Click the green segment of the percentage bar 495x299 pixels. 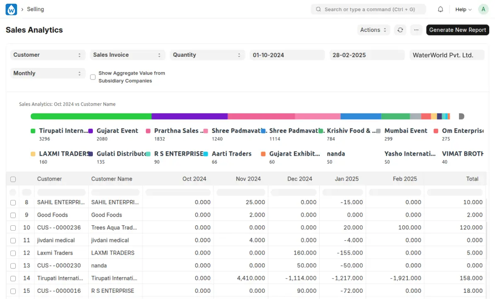point(91,116)
